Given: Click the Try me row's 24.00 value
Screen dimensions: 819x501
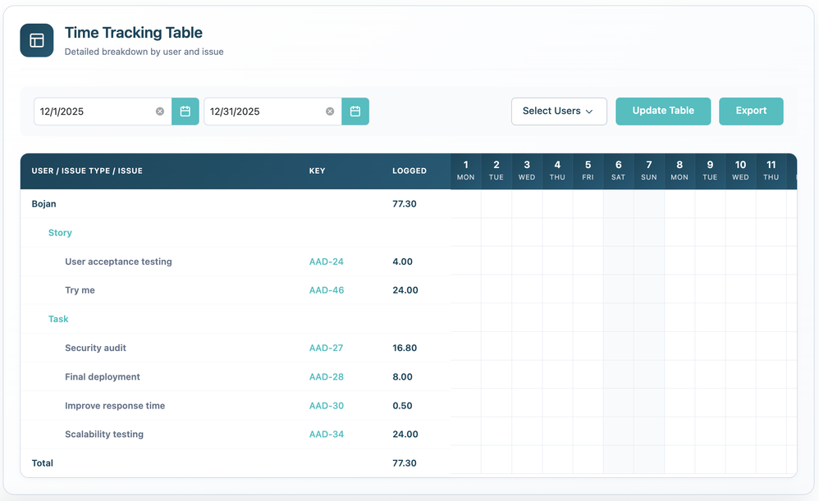Looking at the screenshot, I should [x=405, y=290].
